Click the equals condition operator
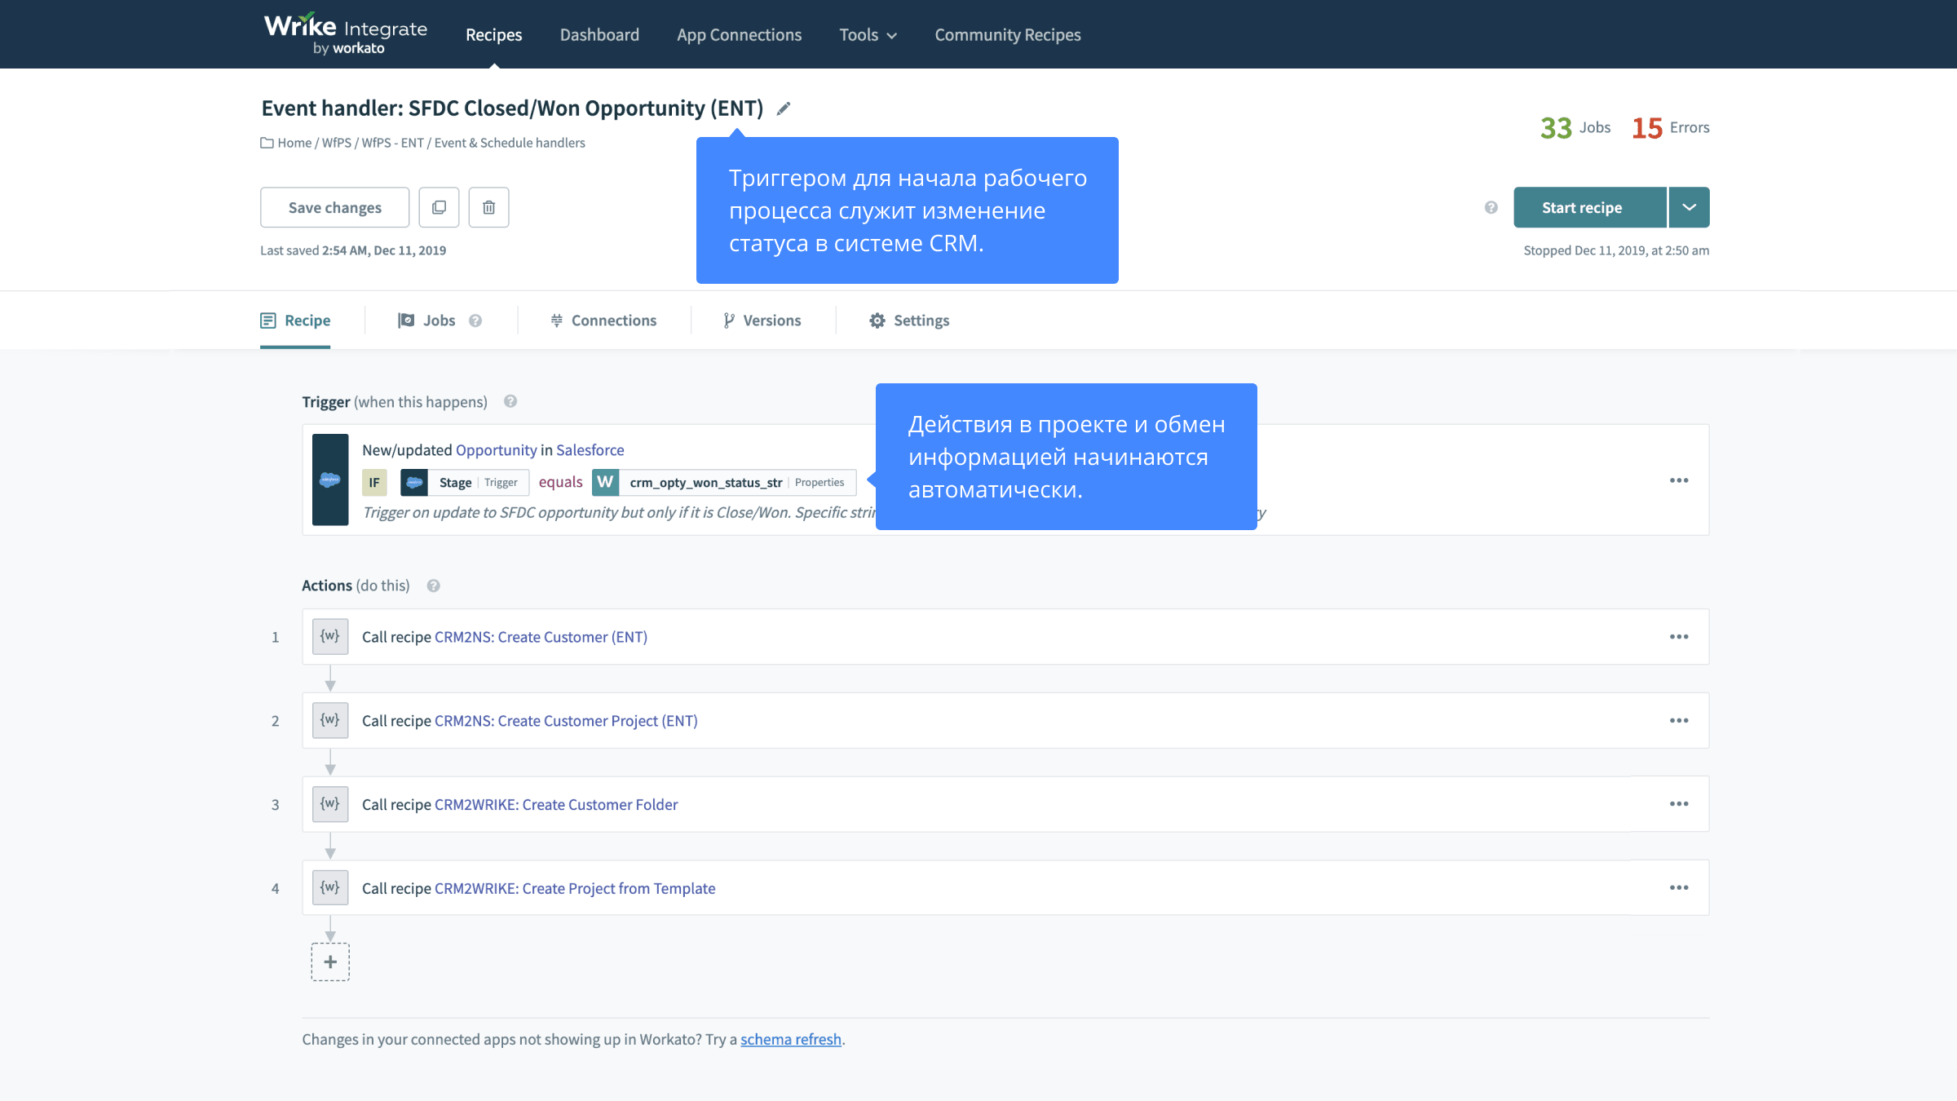Screen dimensions: 1957x1101 tap(560, 482)
